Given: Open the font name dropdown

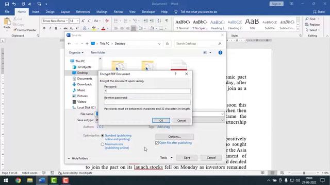Looking at the screenshot, I should (67, 21).
